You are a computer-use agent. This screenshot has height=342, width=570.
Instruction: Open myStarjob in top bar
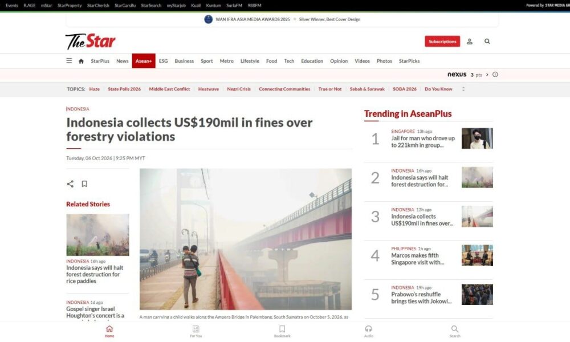(x=176, y=6)
